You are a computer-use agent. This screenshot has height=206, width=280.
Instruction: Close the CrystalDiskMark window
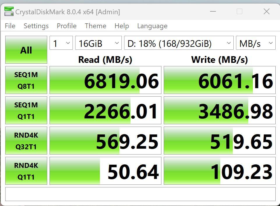(x=266, y=12)
